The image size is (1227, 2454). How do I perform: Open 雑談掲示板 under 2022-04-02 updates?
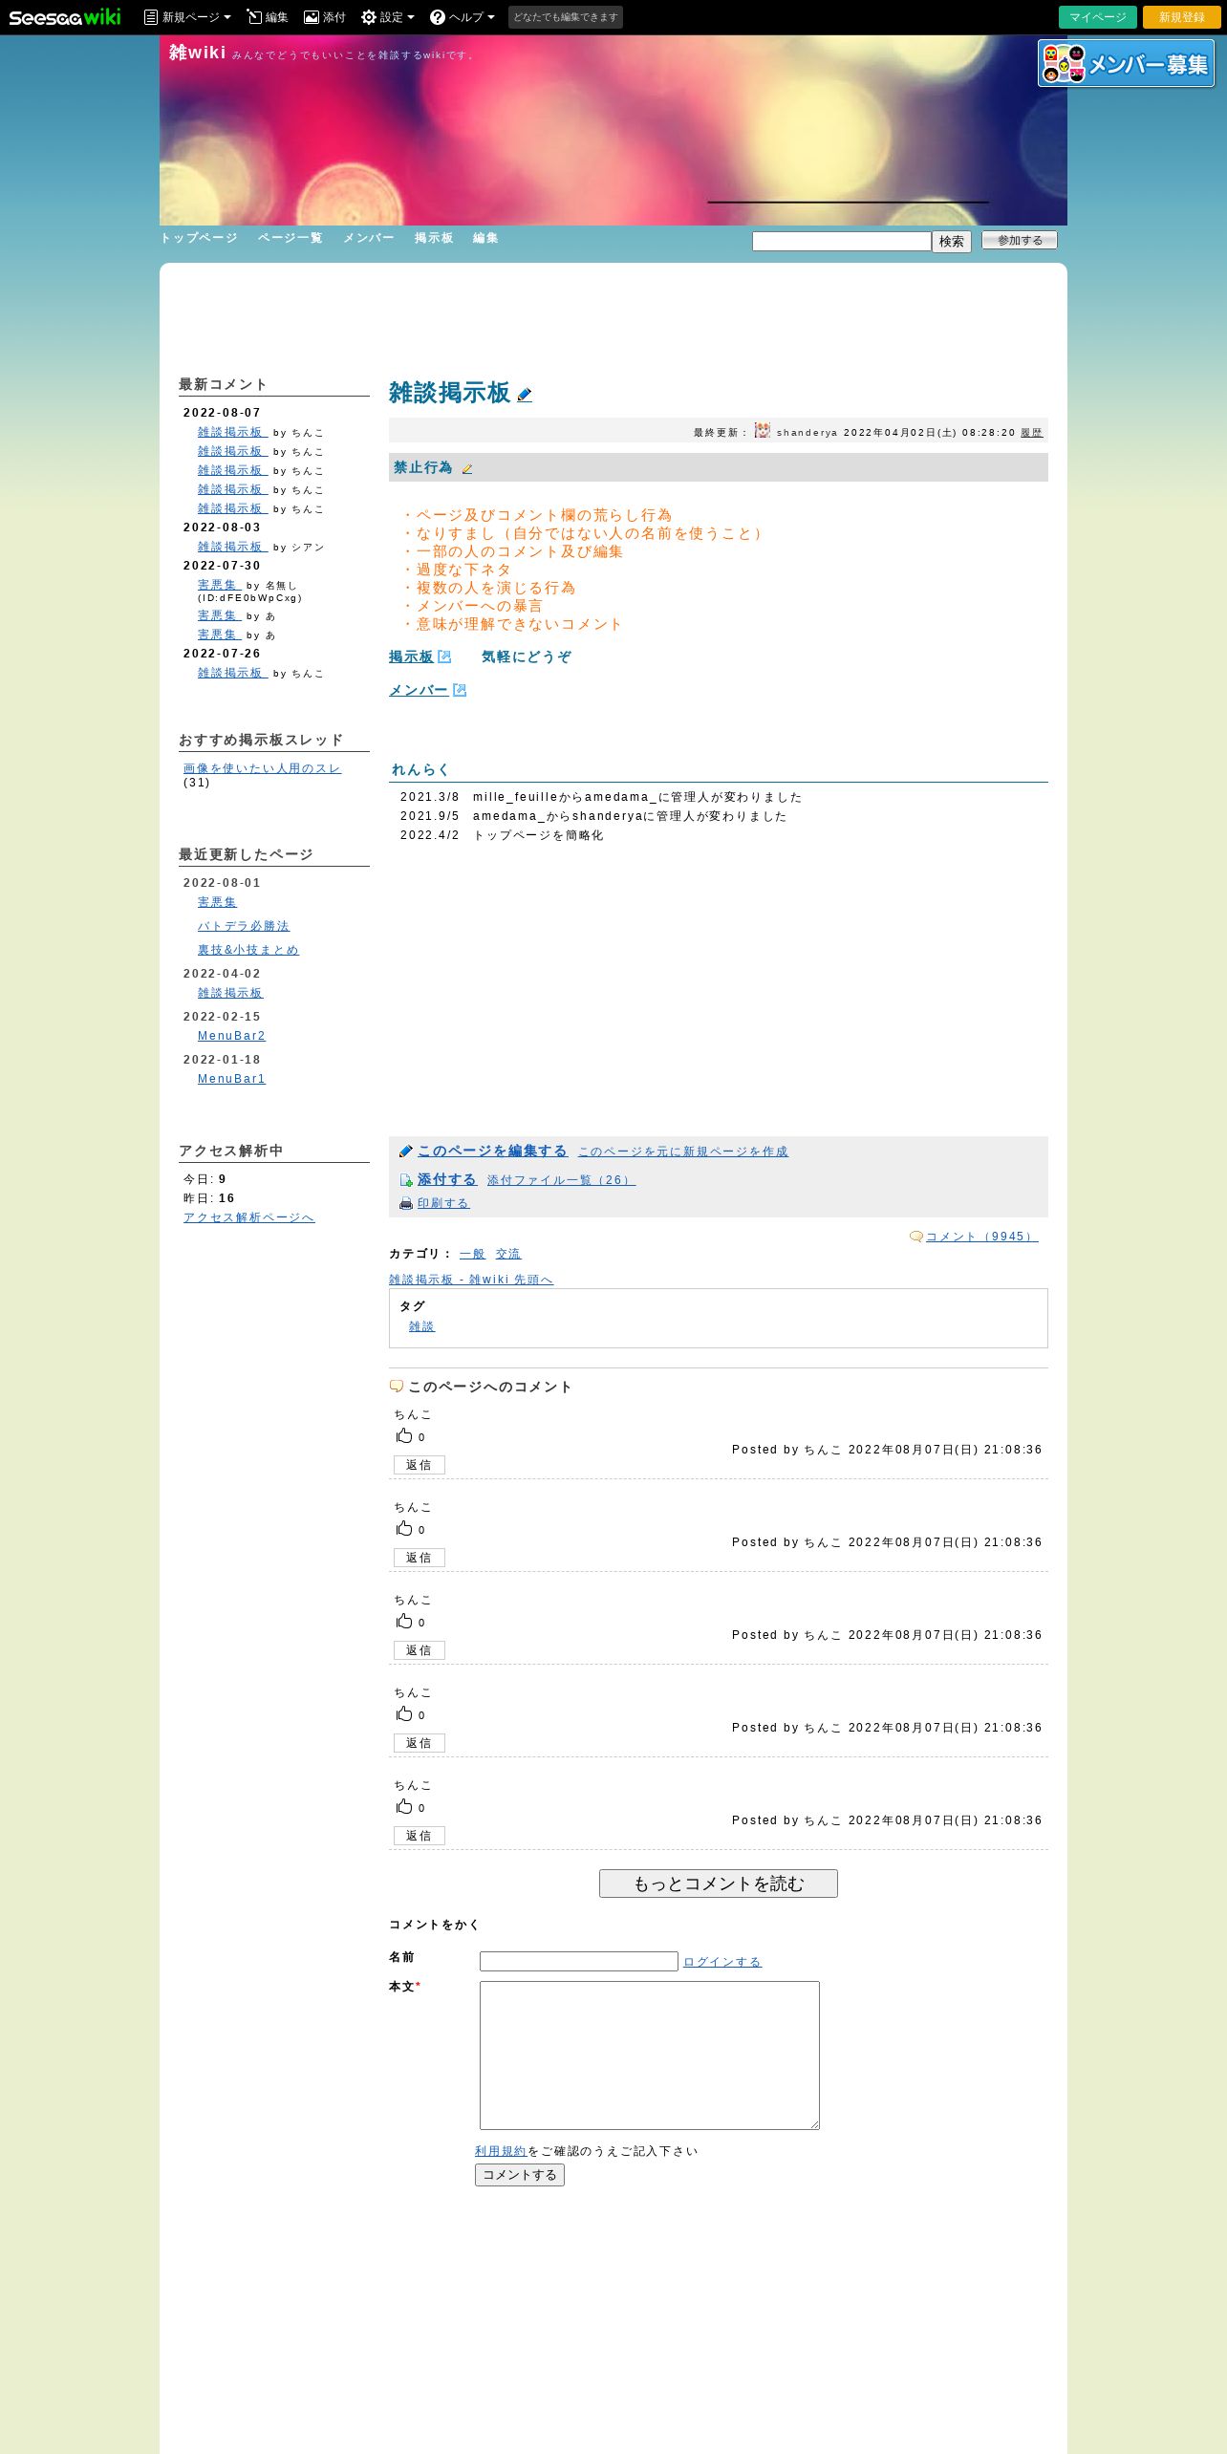pos(230,993)
